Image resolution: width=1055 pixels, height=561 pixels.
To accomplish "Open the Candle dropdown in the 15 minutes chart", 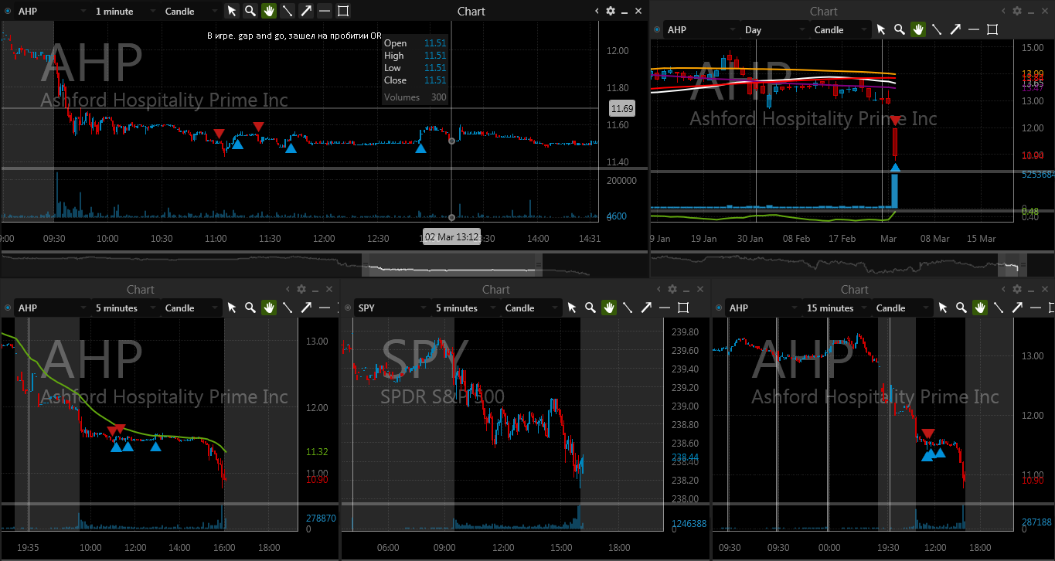I will click(901, 308).
